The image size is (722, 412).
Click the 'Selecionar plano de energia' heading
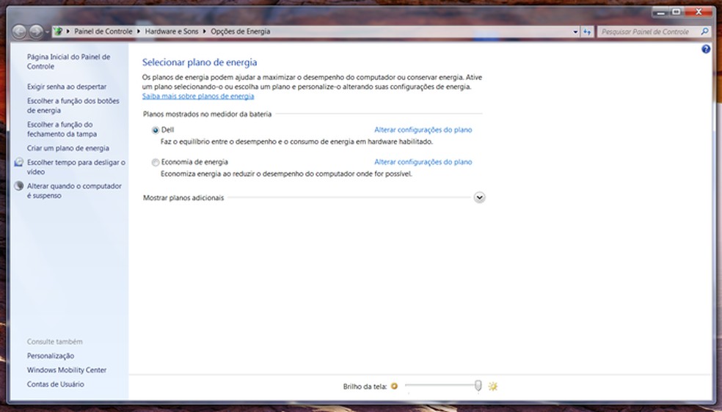200,62
